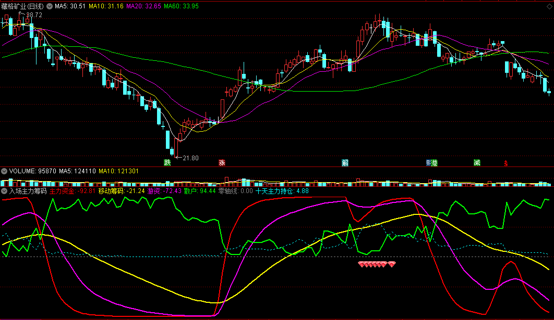Click the volume MA10: 121301 label
The height and width of the screenshot is (320, 554).
pos(119,171)
